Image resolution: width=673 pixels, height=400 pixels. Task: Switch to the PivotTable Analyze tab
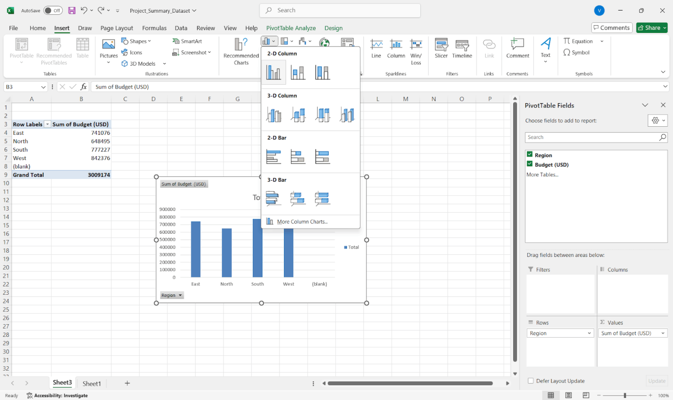290,28
